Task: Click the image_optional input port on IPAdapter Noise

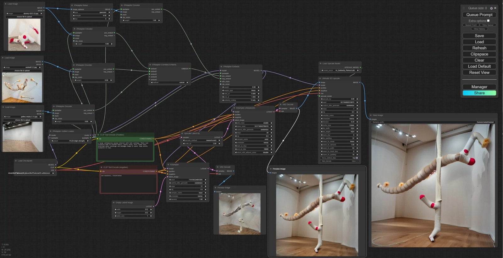Action: coord(71,9)
